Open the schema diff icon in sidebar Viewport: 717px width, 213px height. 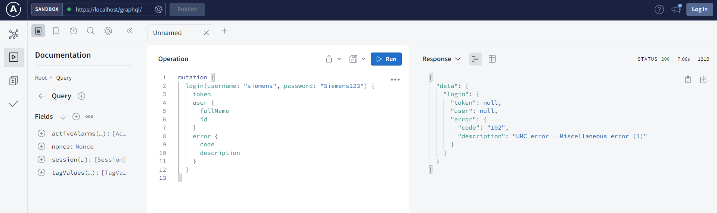tap(13, 81)
